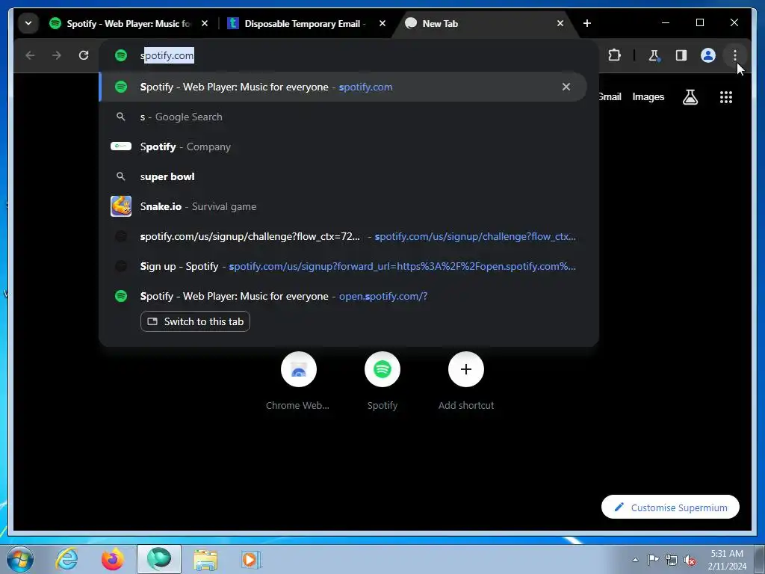Screen dimensions: 765x574
Task: Select the spotify.com Web Player suggestion
Action: 342,87
